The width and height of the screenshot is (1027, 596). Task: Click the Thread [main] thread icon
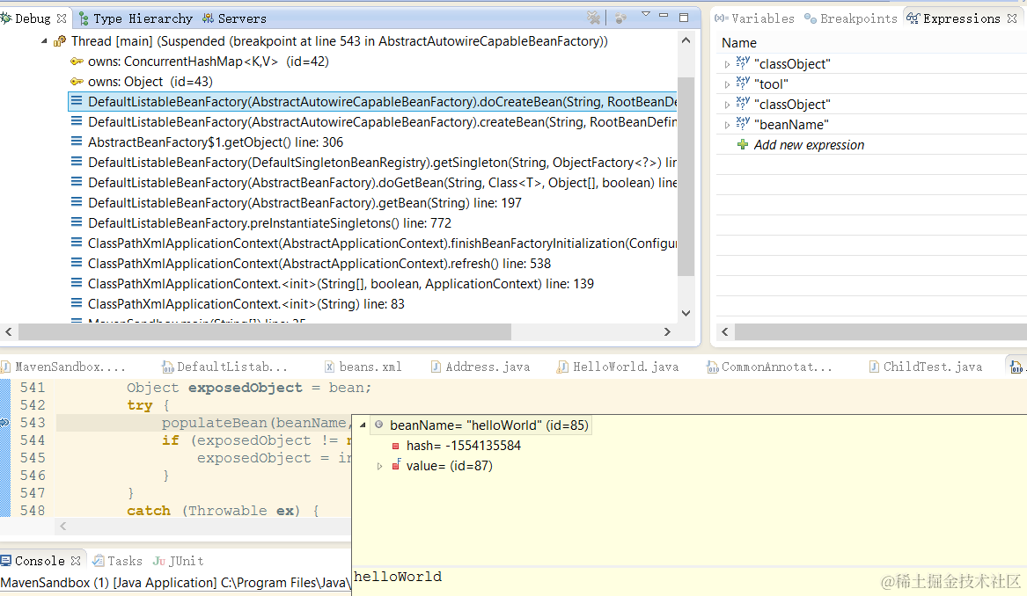[x=60, y=41]
